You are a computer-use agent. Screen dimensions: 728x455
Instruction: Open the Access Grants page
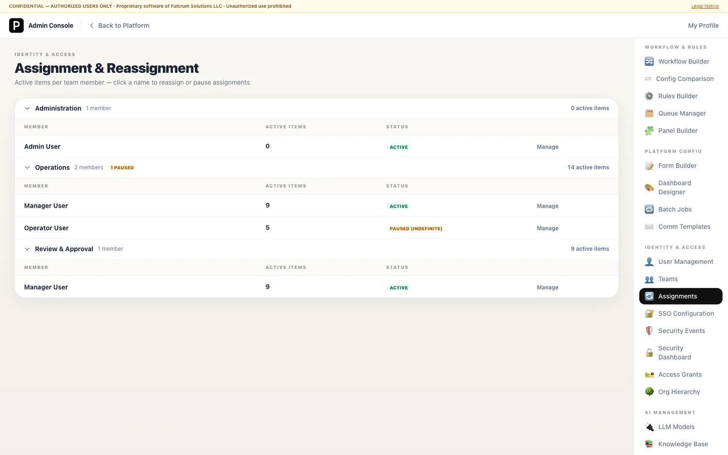pos(680,374)
